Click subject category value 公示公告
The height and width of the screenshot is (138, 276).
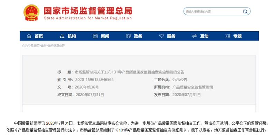[x=180, y=80]
